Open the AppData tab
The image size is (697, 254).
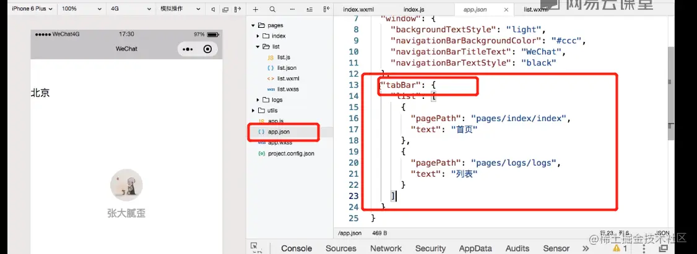tap(475, 248)
